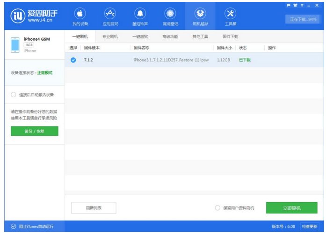This screenshot has width=326, height=233.
Task: Open 高清壁纸 (Wallpapers) section
Action: click(170, 17)
